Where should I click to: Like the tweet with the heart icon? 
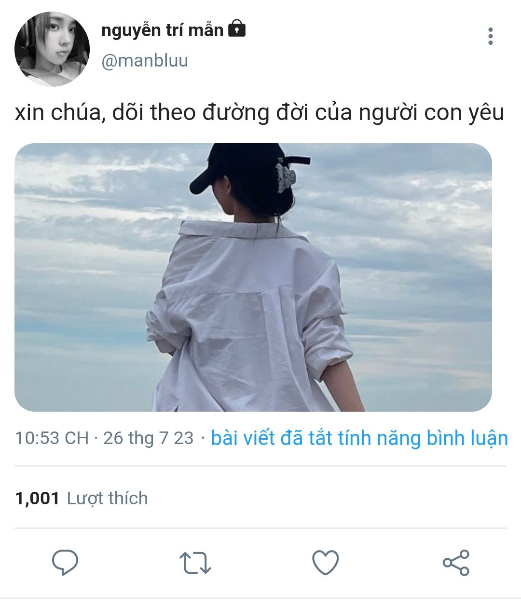coord(326,562)
